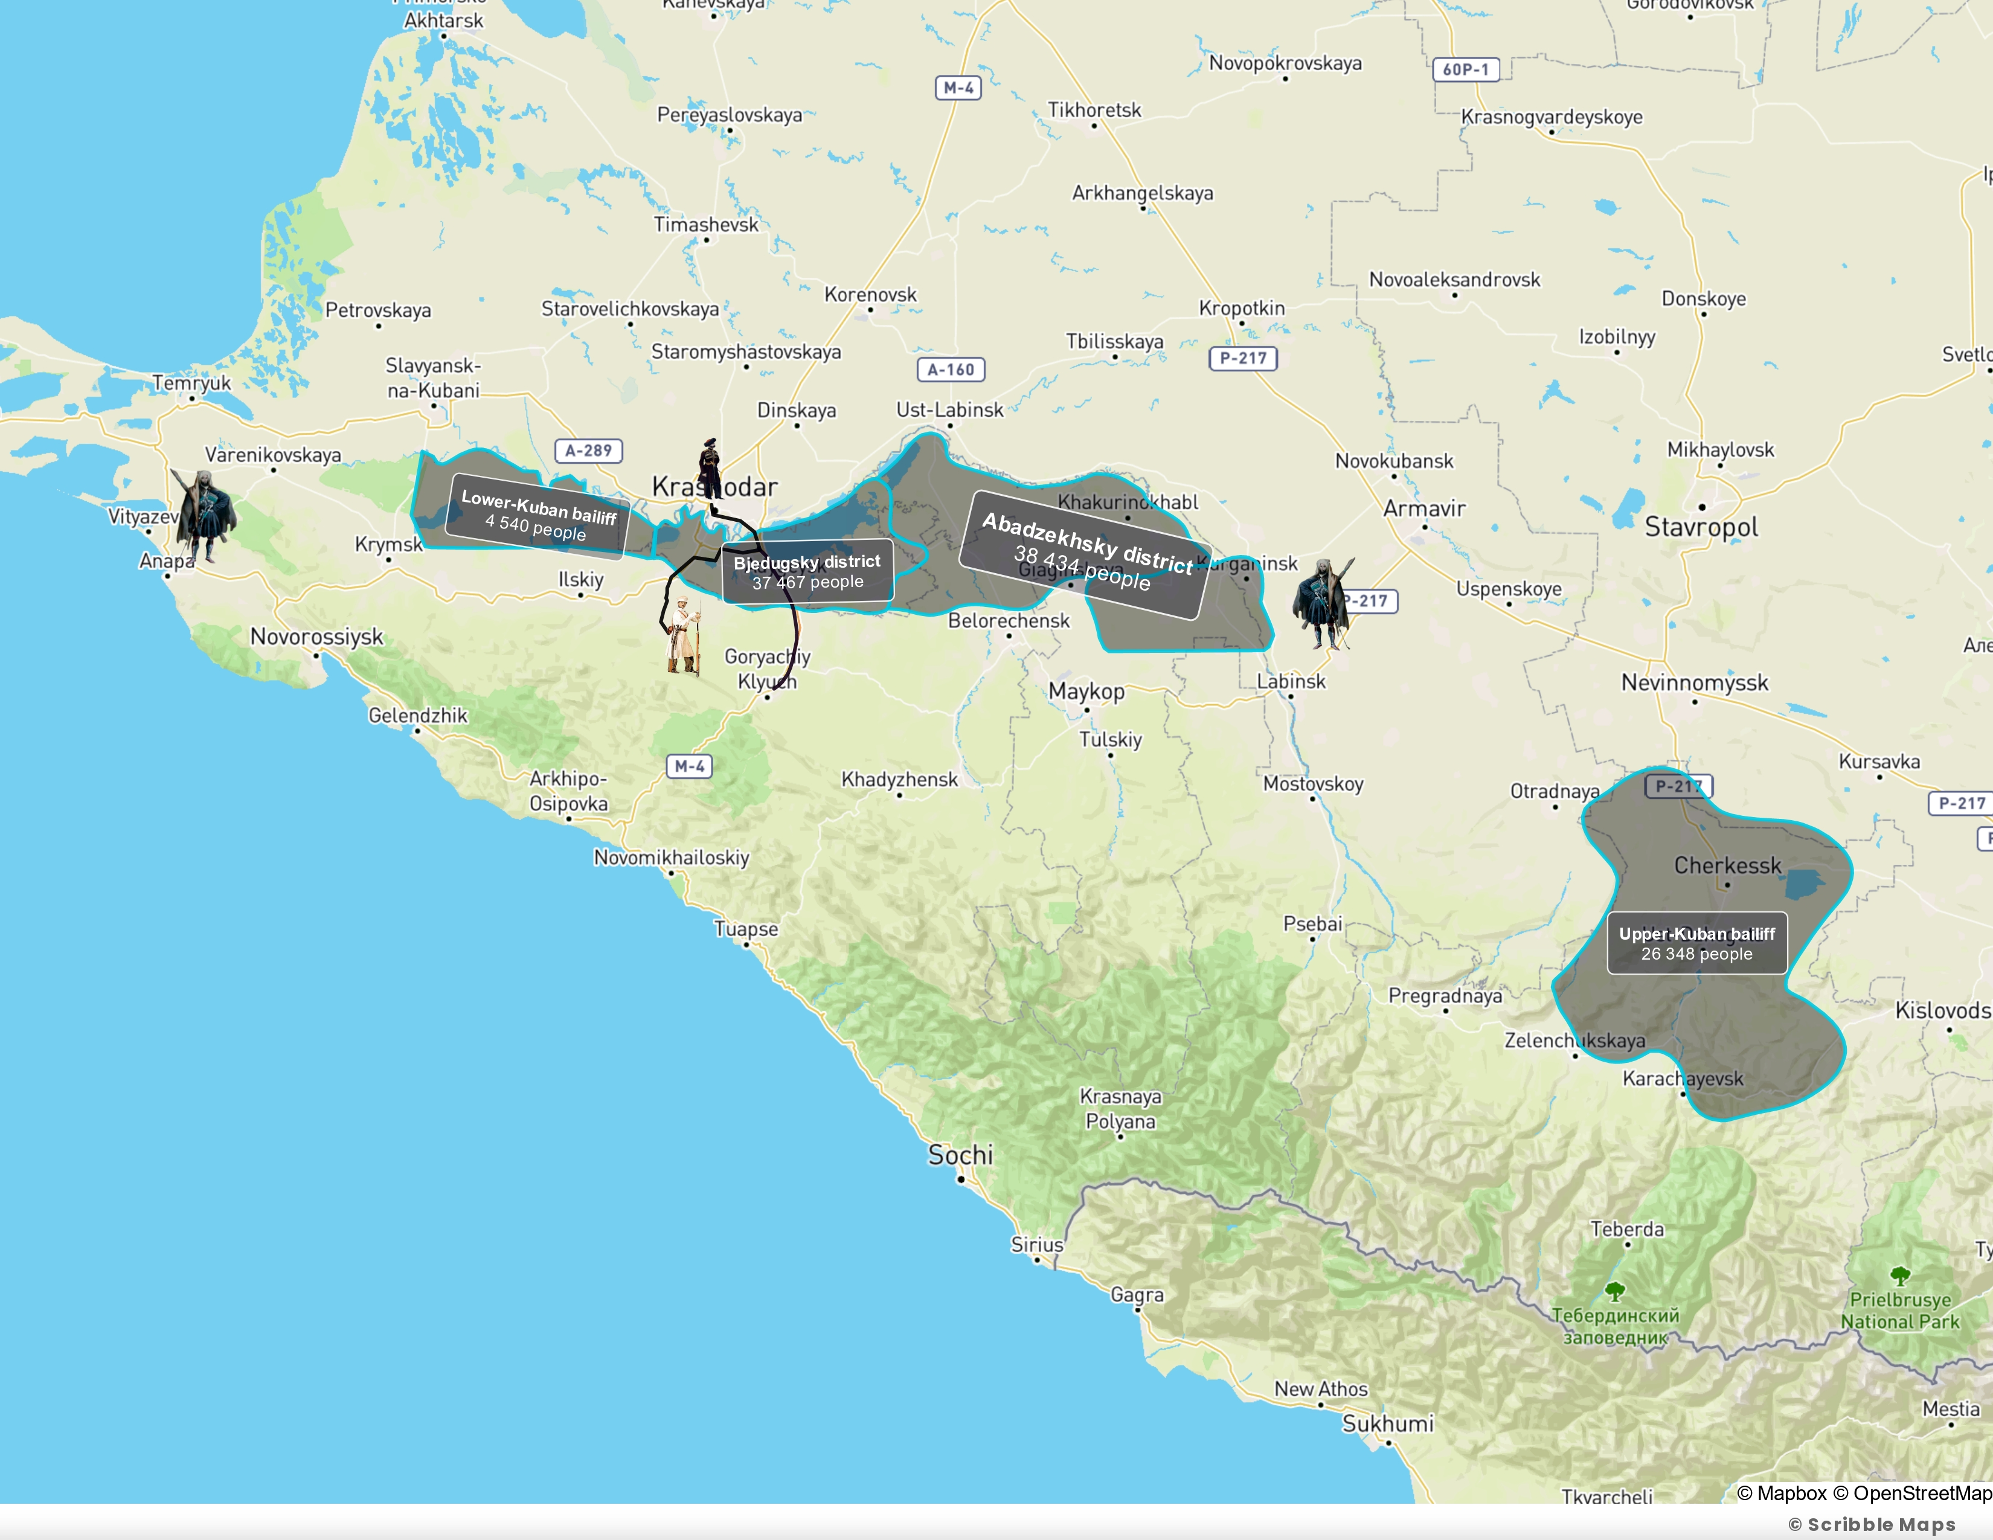Click the Cherkessk city label

1727,865
